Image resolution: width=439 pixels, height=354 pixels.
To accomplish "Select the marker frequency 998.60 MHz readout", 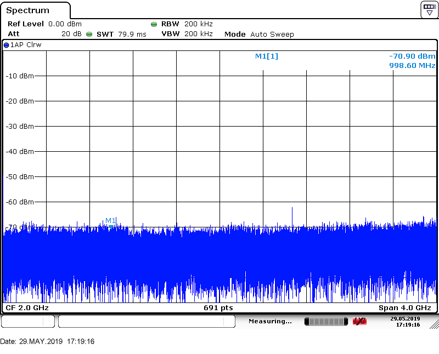I will (x=412, y=65).
